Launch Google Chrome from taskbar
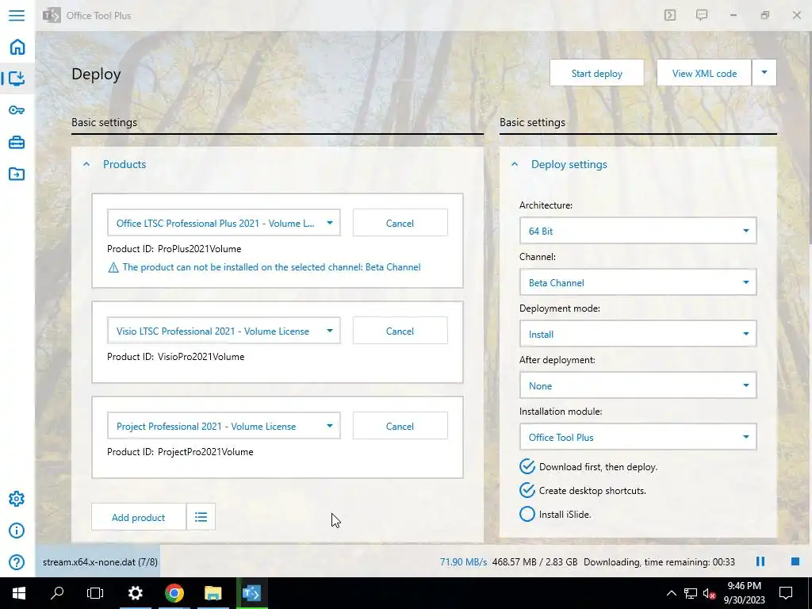The width and height of the screenshot is (812, 609). point(174,593)
